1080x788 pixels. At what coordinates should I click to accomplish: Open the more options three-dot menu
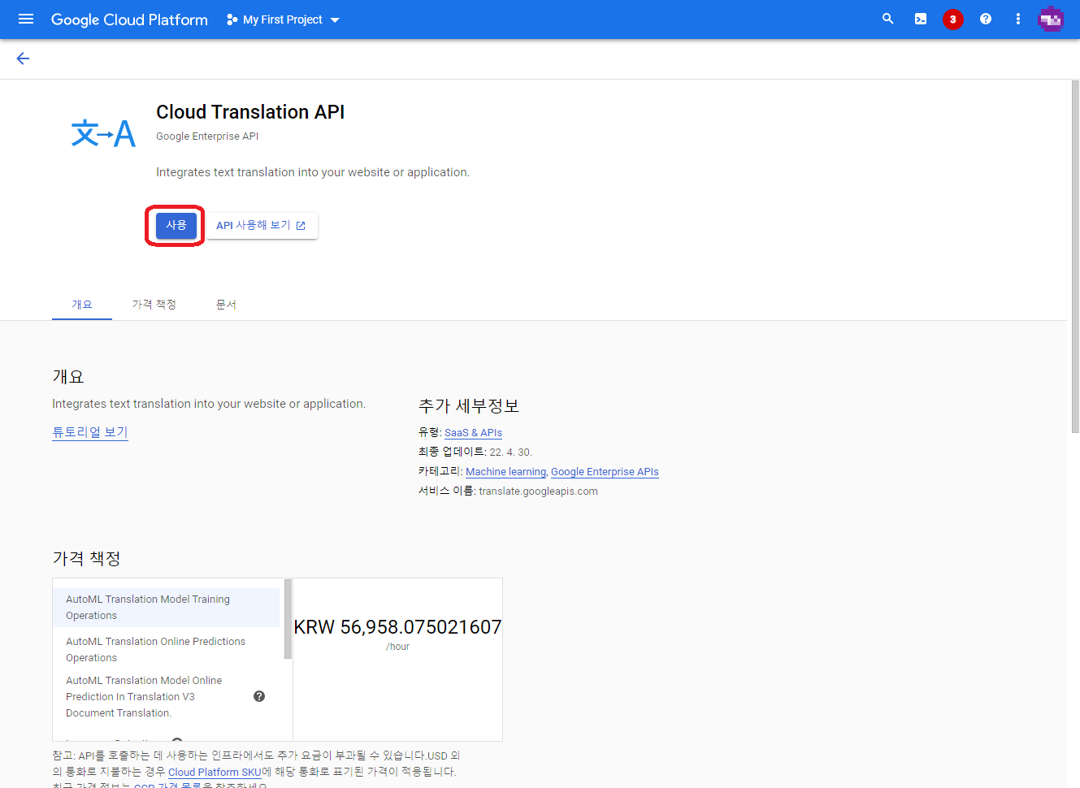coord(1017,19)
